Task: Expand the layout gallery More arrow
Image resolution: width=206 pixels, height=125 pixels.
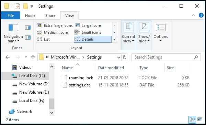Action: click(114, 39)
